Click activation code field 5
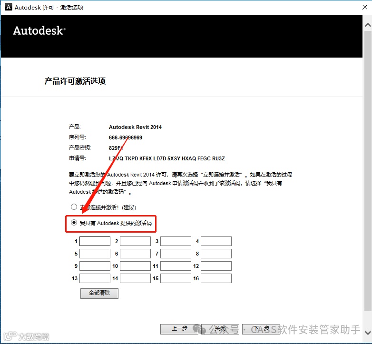 95,254
